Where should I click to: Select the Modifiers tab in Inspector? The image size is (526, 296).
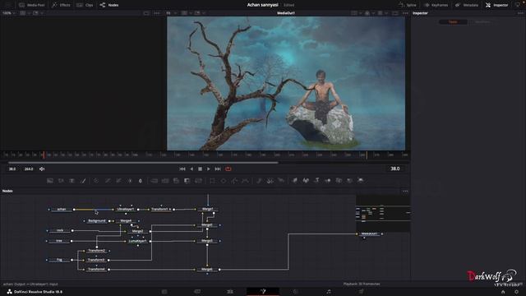click(482, 22)
